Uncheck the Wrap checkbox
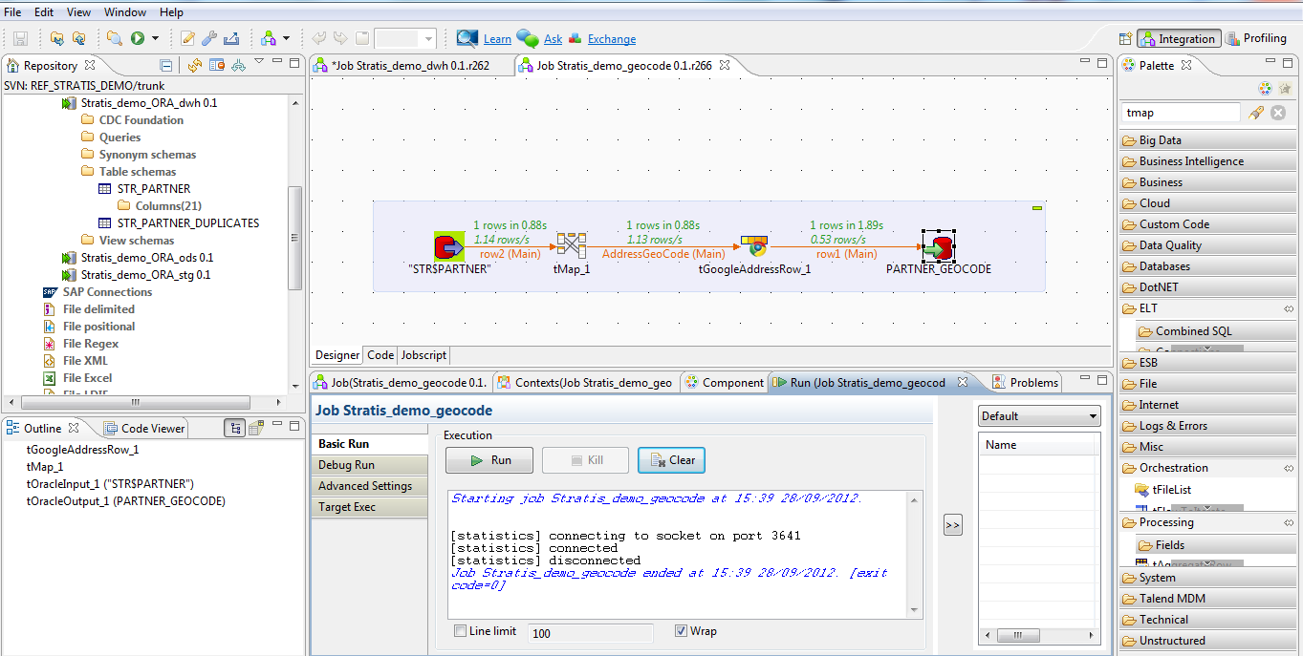Screen dimensions: 1303x656 (x=681, y=631)
